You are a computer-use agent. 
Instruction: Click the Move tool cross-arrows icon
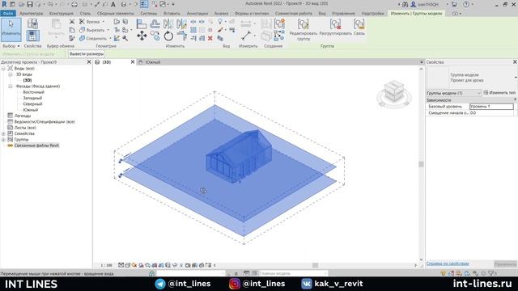[142, 36]
